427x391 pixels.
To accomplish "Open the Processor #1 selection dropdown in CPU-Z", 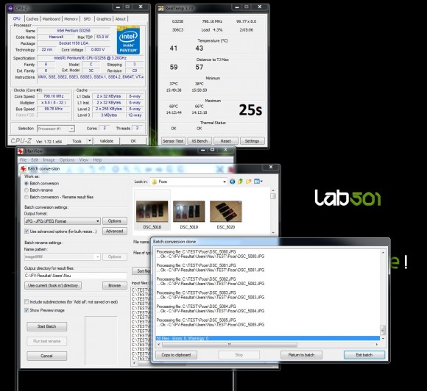I will (56, 129).
